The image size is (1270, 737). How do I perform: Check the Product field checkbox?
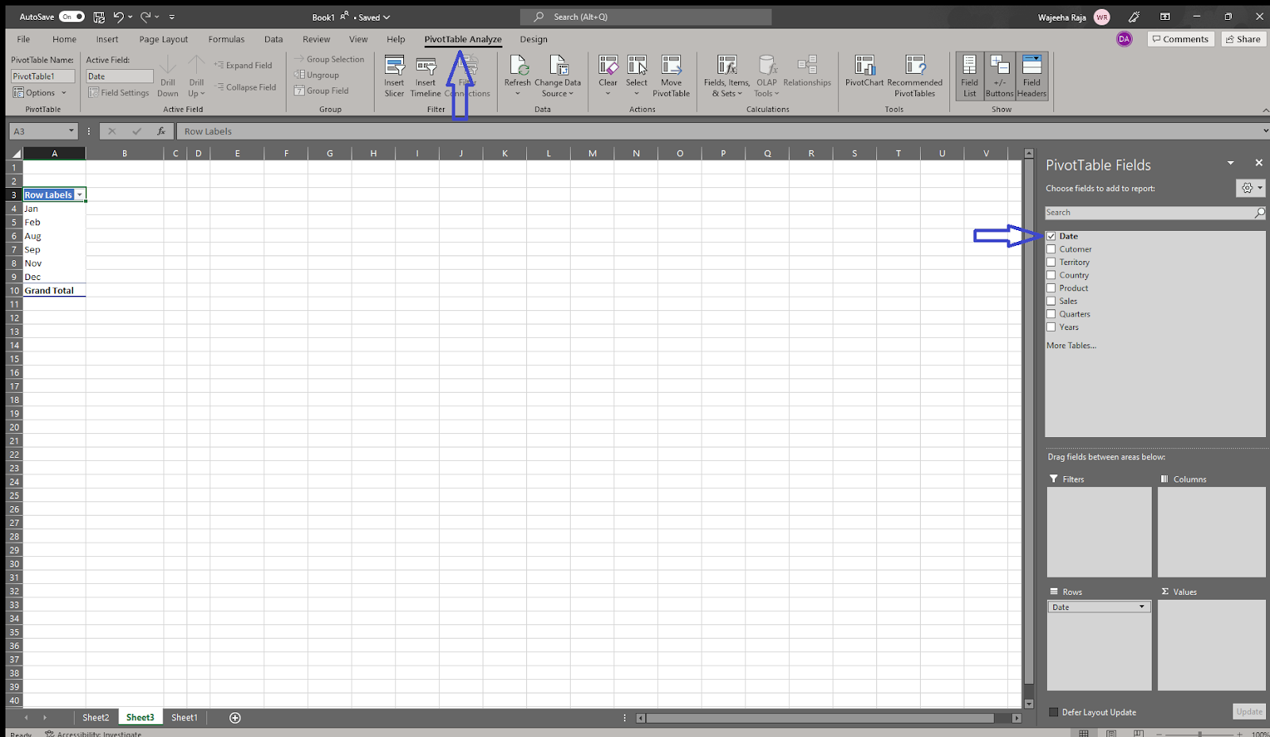point(1051,288)
